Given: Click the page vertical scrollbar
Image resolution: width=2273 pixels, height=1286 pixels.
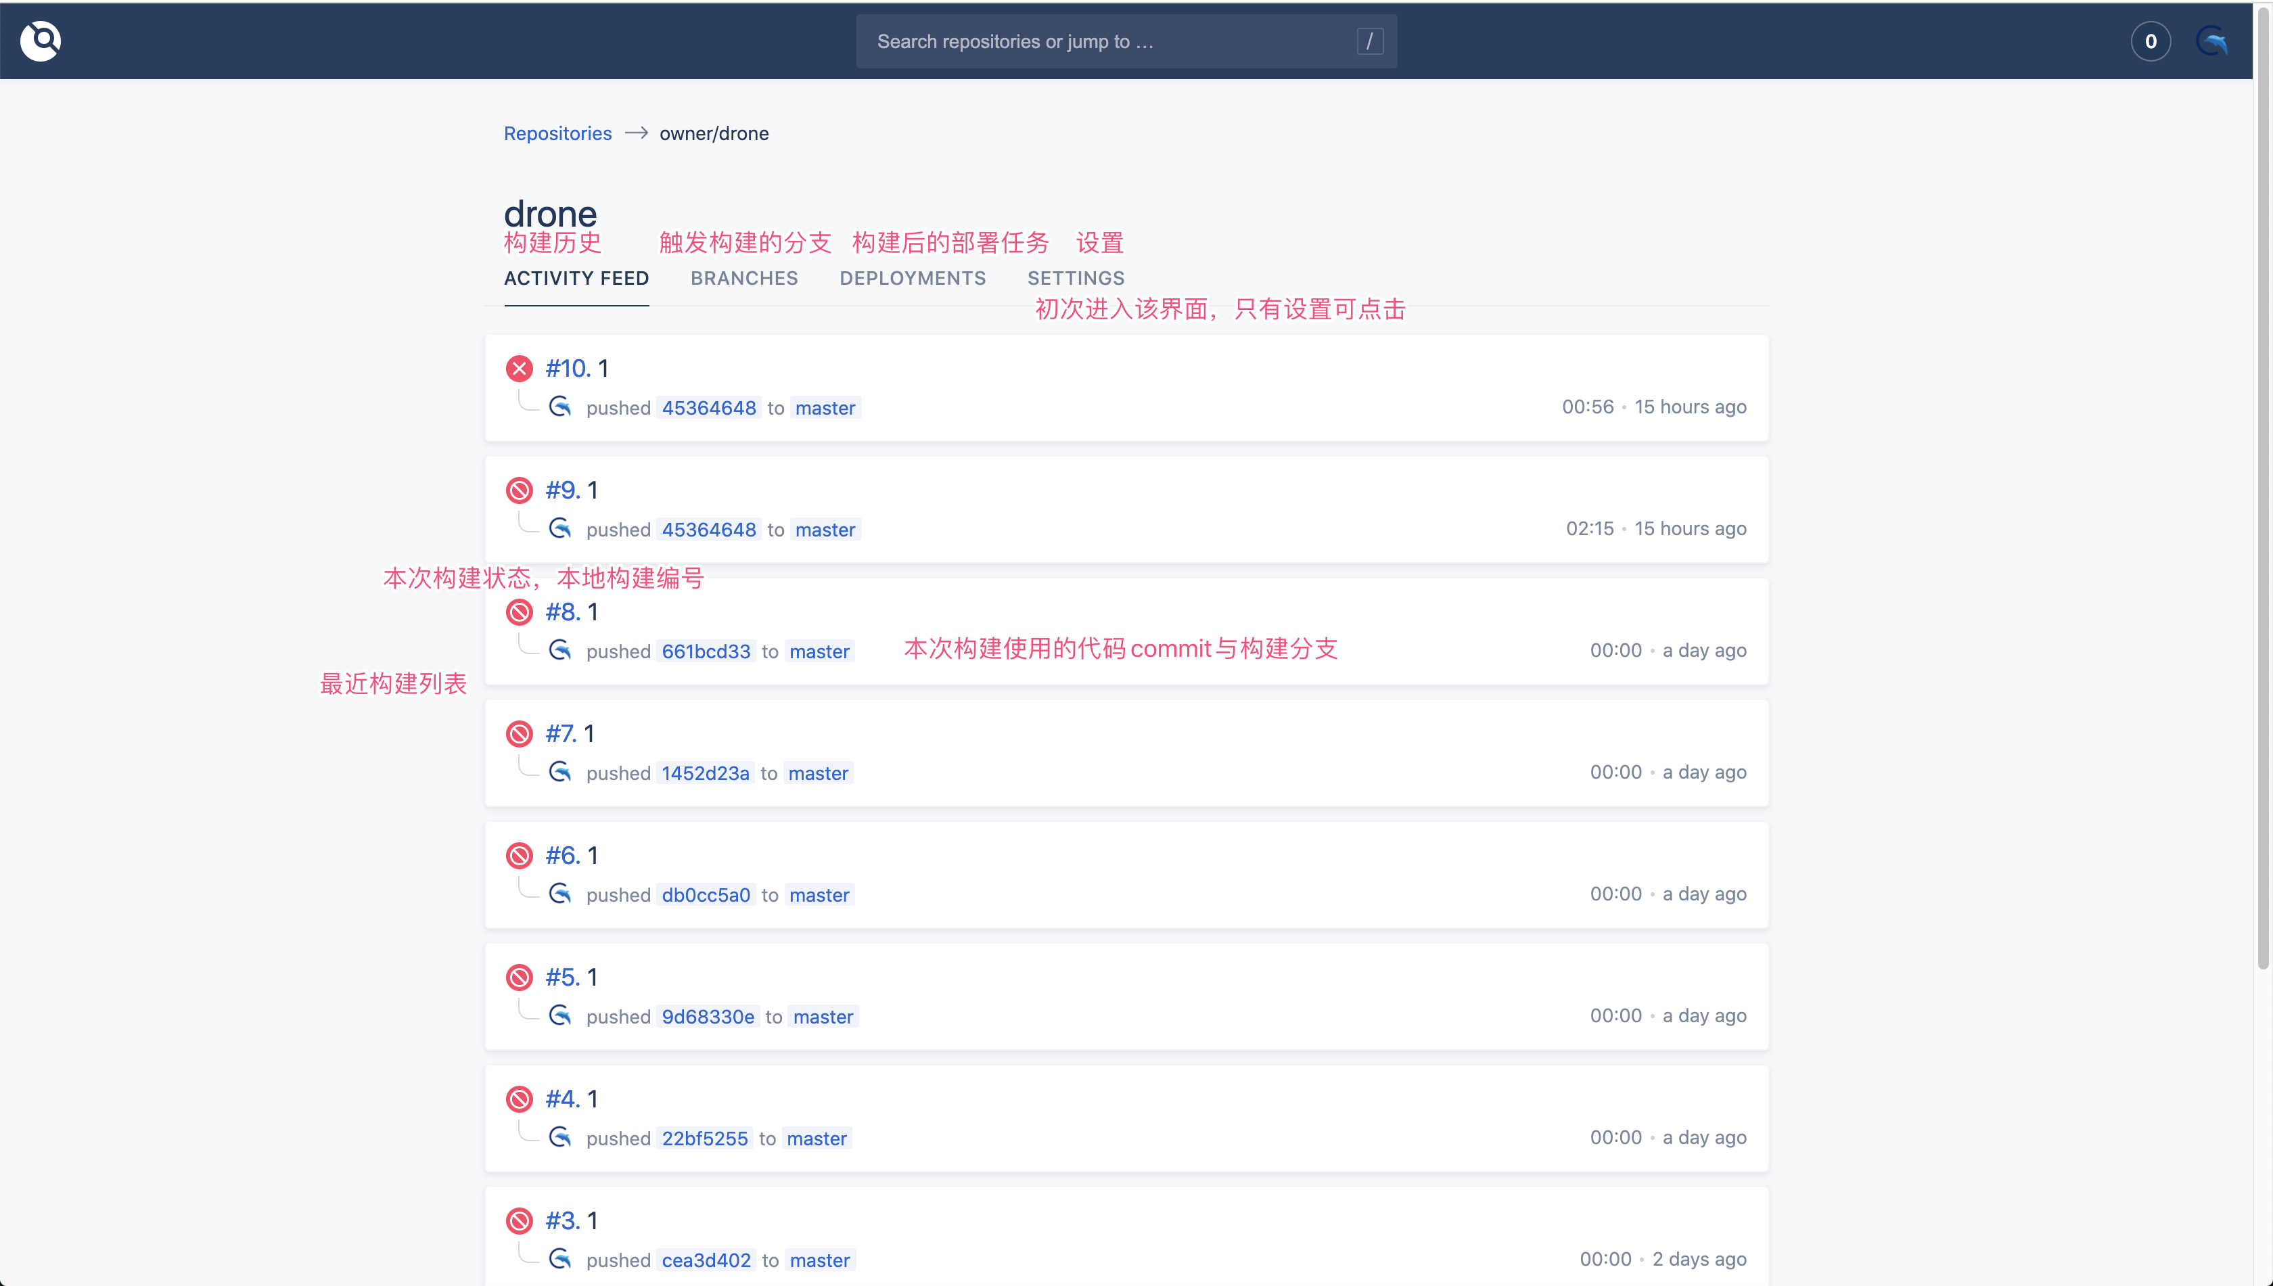Looking at the screenshot, I should click(2264, 486).
